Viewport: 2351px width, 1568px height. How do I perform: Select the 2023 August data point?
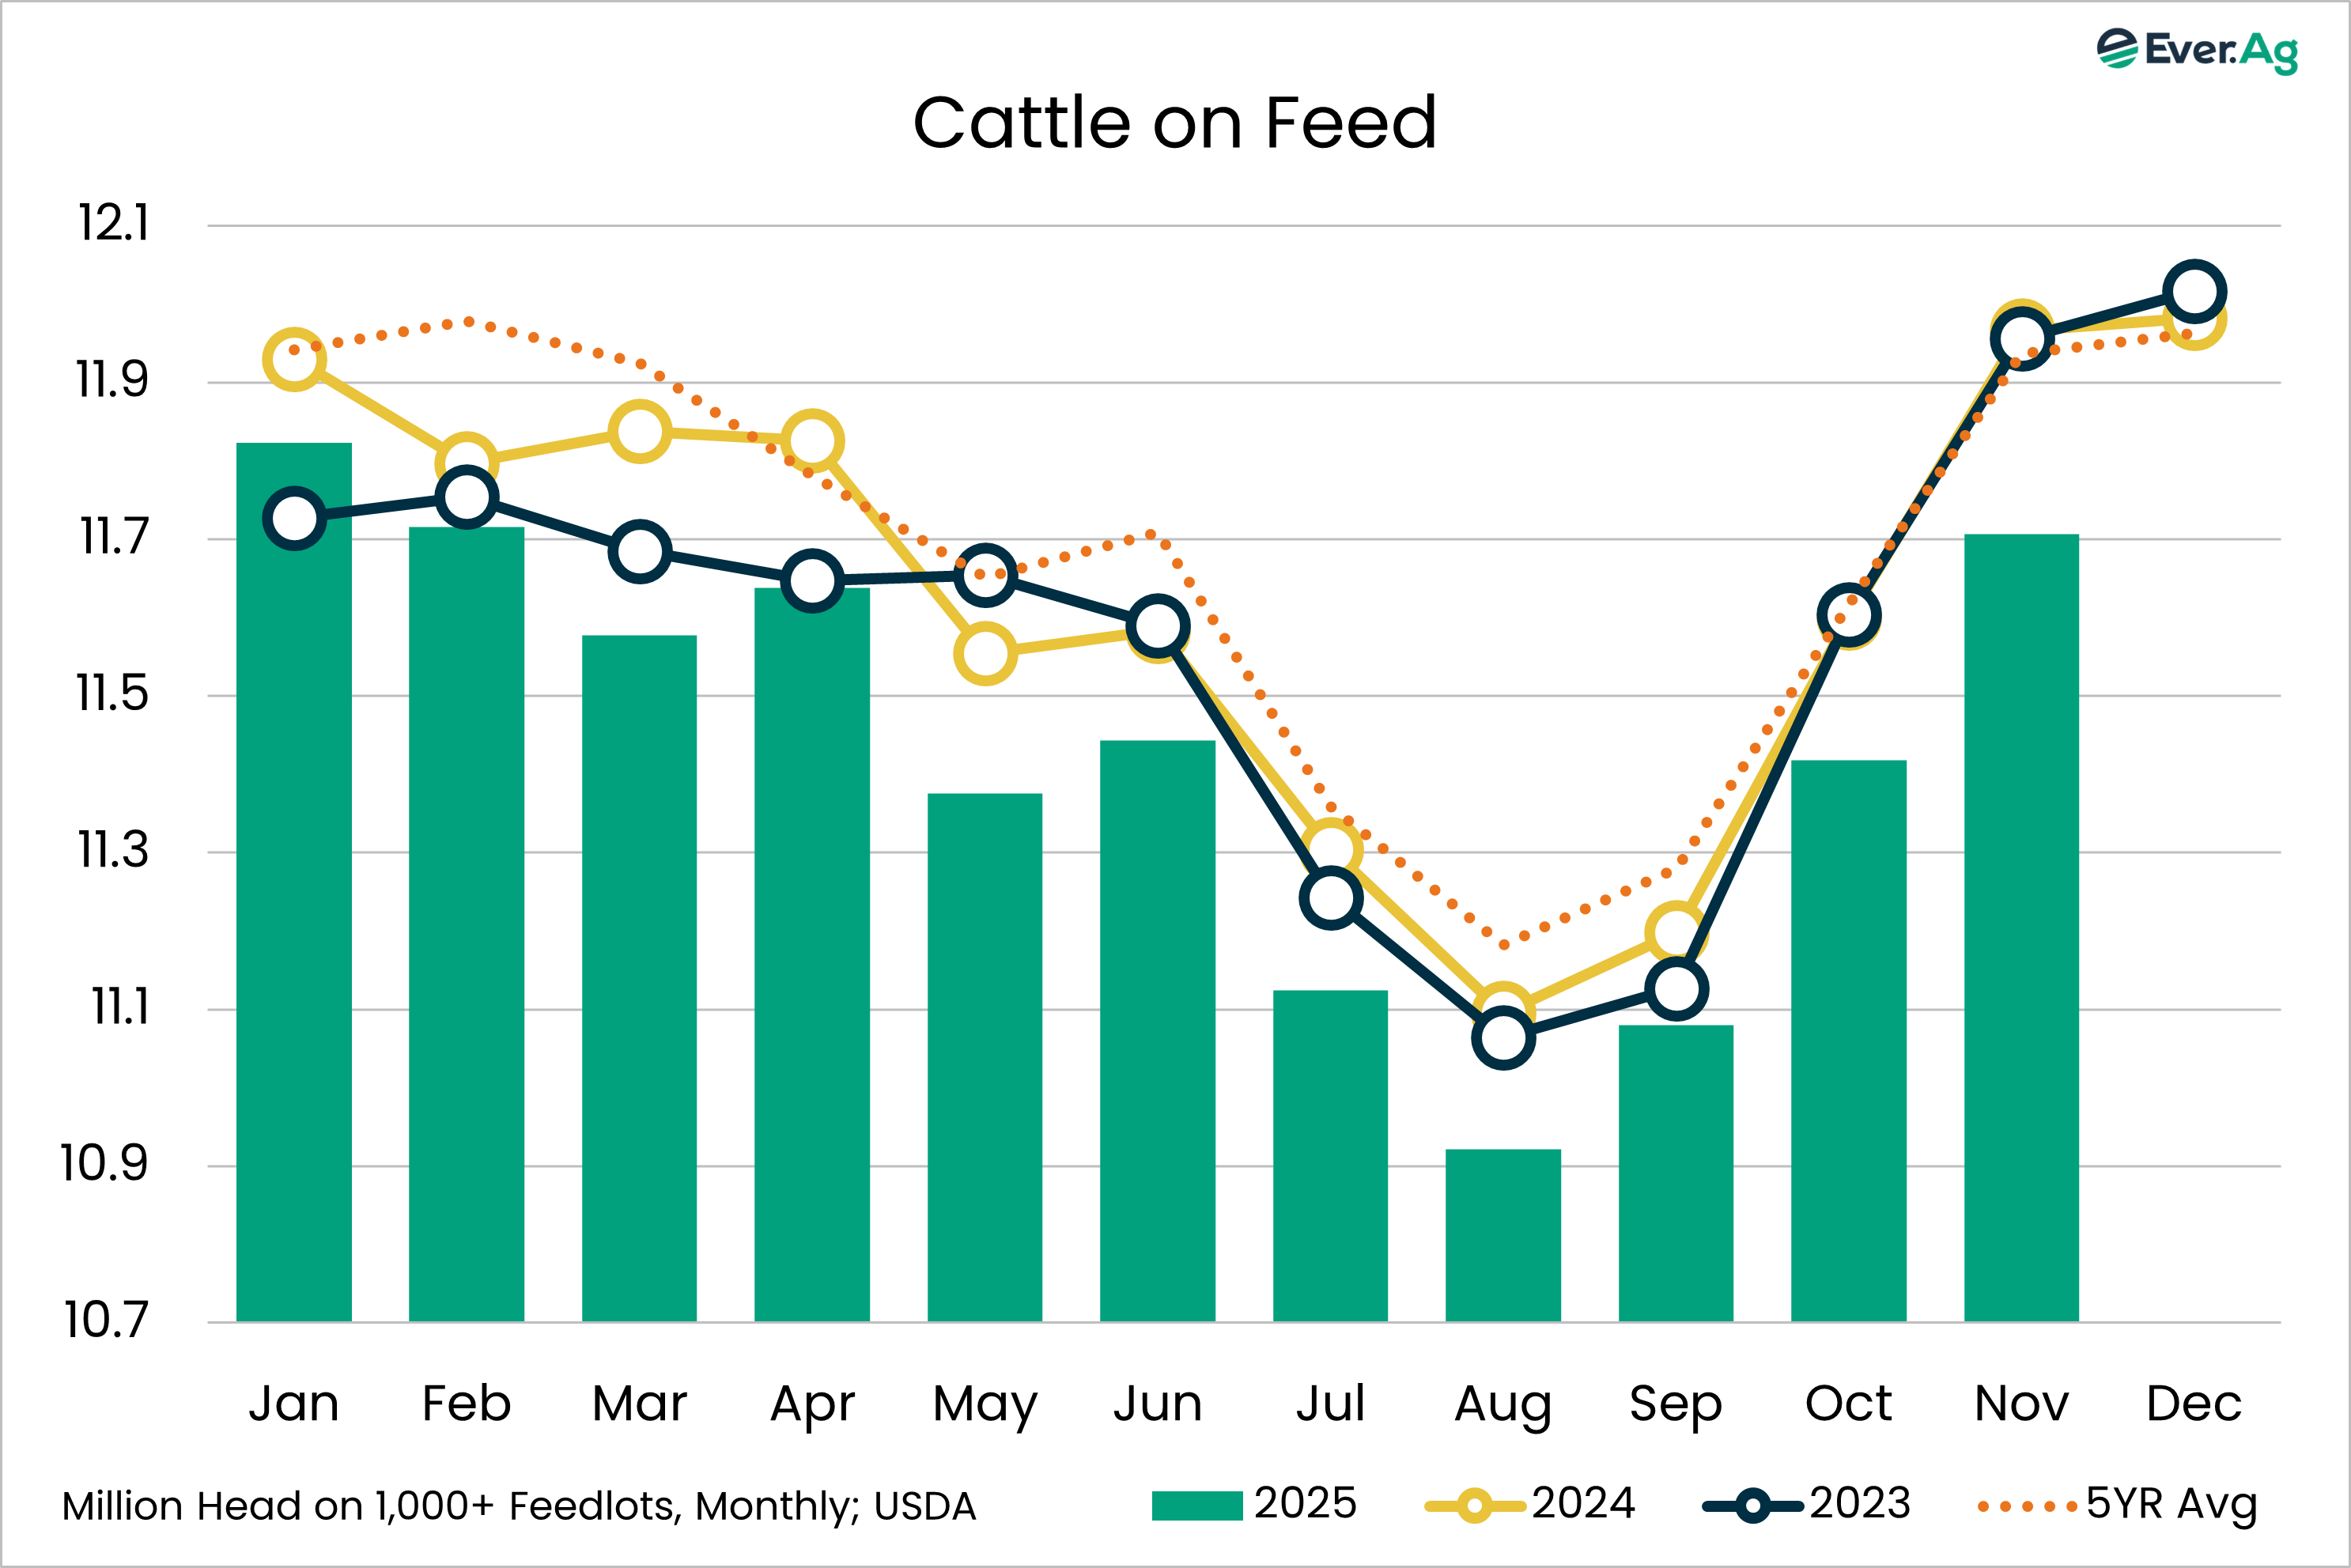[1503, 1038]
